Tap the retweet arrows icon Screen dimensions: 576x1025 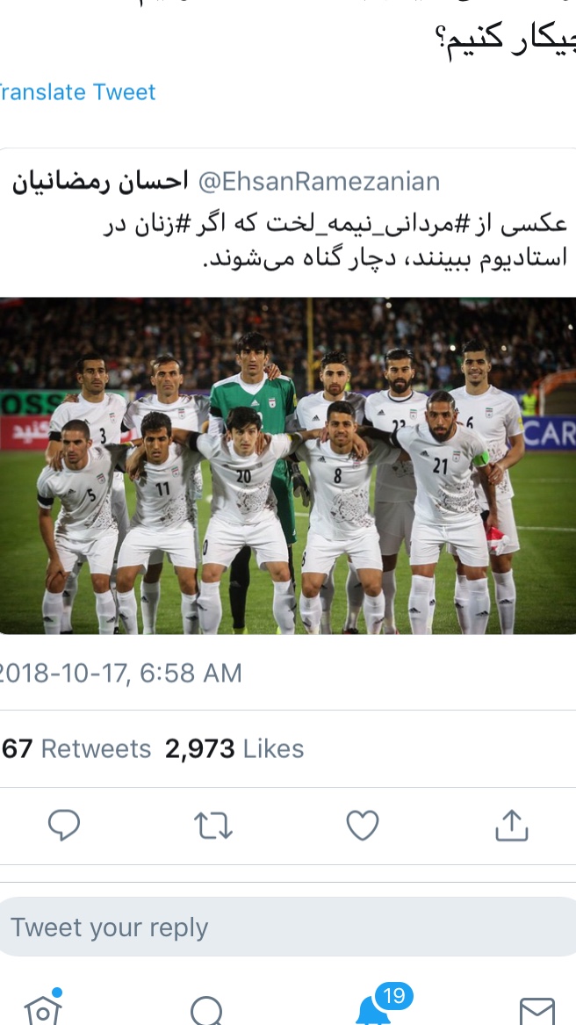click(213, 826)
